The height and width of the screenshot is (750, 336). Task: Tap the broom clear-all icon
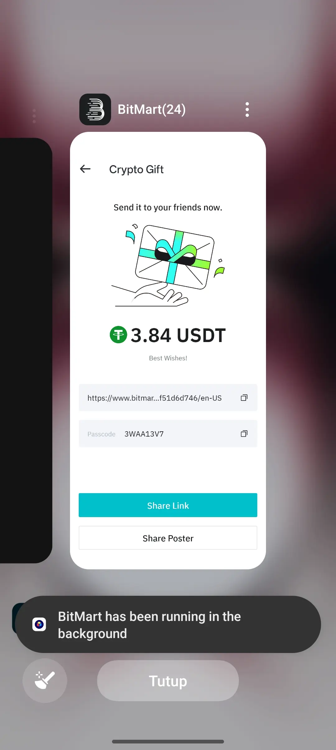[x=45, y=680]
